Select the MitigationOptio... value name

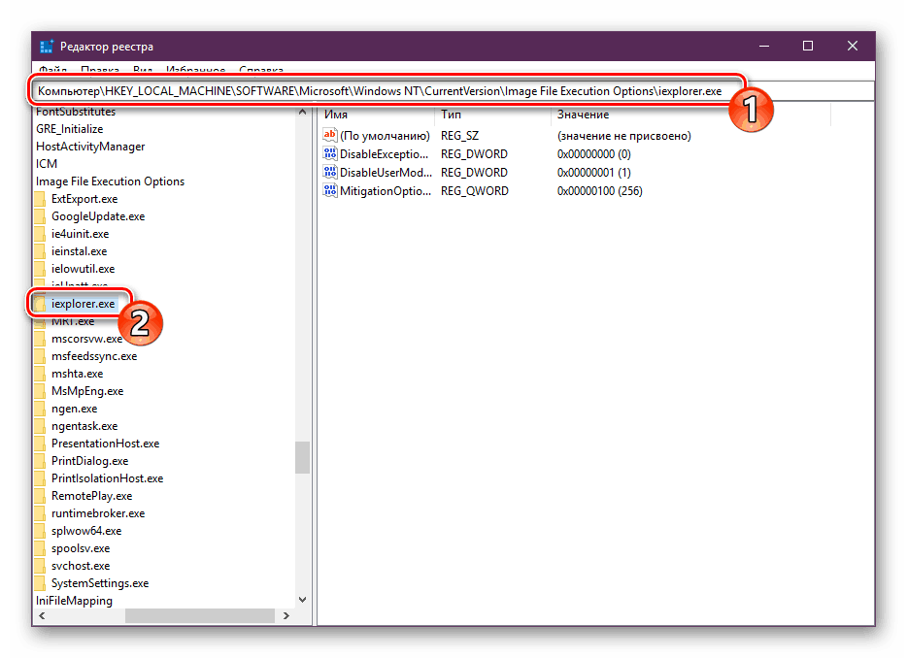(386, 191)
